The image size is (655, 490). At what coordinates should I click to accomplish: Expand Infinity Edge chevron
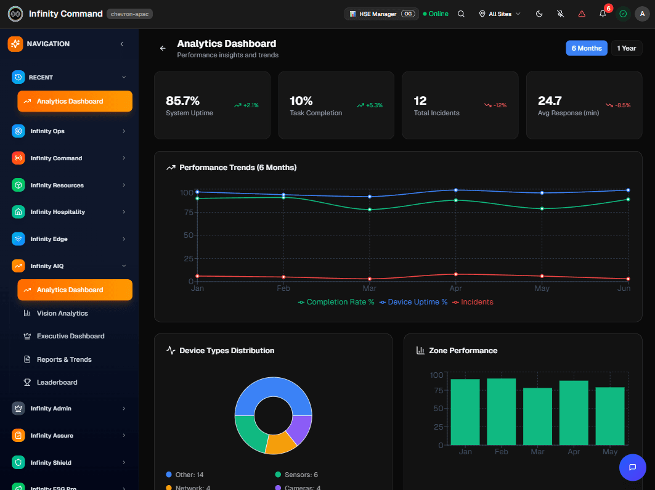[x=124, y=239]
